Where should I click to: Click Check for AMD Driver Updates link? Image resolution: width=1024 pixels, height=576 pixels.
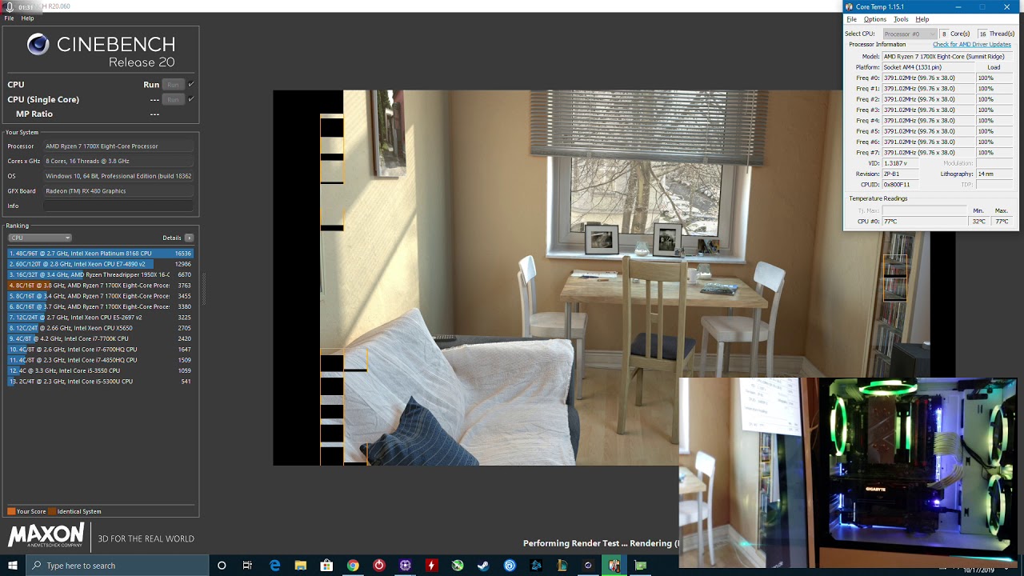[x=972, y=45]
